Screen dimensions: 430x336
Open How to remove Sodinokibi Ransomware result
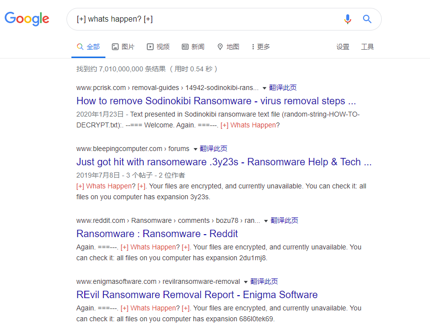(216, 101)
